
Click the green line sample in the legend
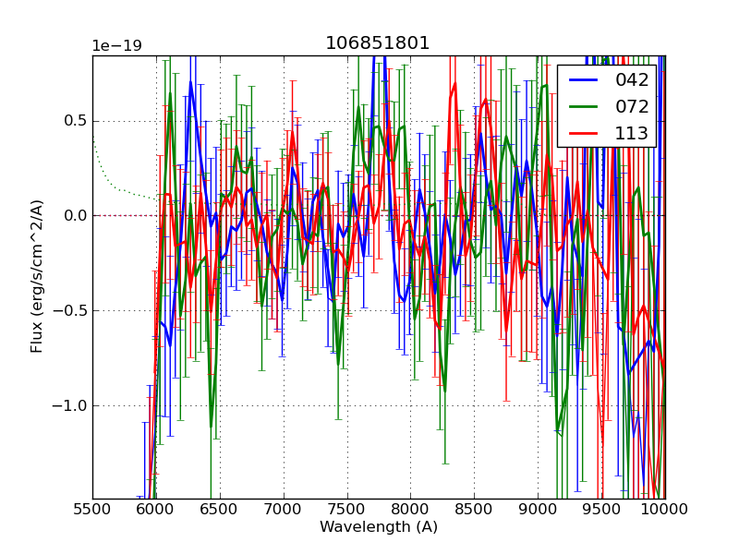586,107
